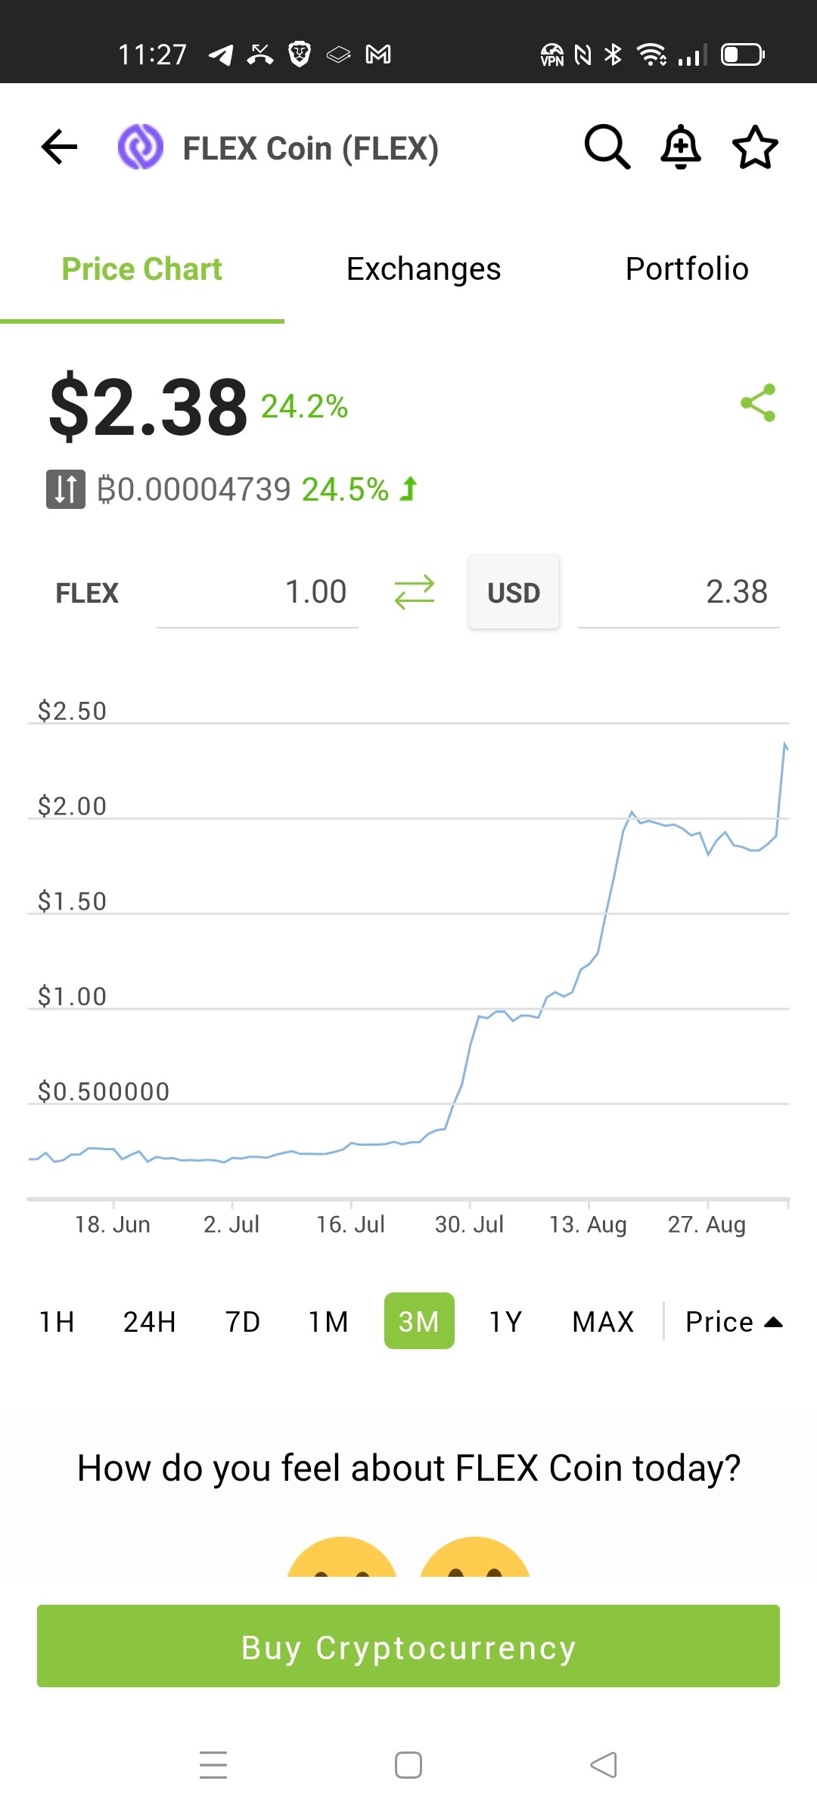
Task: Open the search magnifier icon
Action: pos(607,147)
